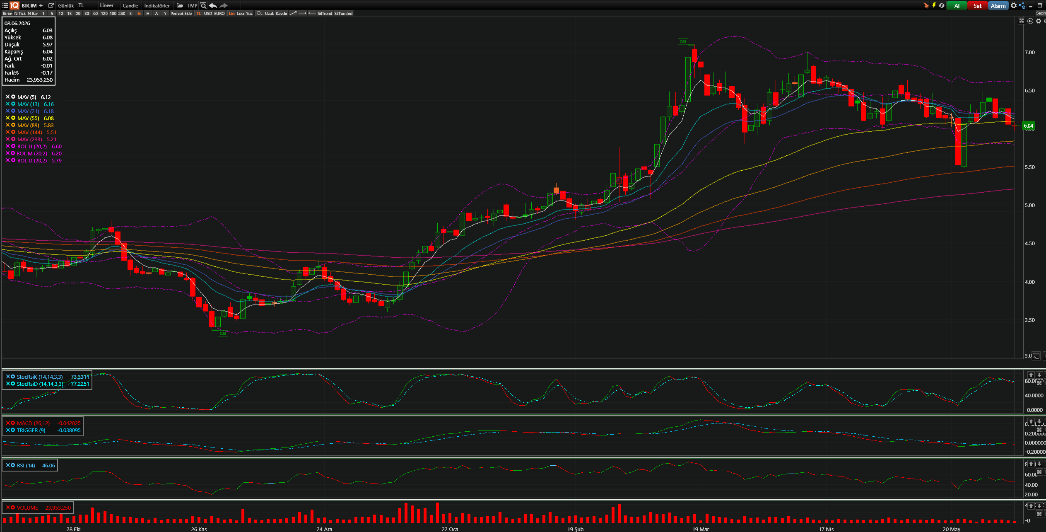Toggle MAV (233) settings circle
The width and height of the screenshot is (1046, 532).
pos(13,139)
